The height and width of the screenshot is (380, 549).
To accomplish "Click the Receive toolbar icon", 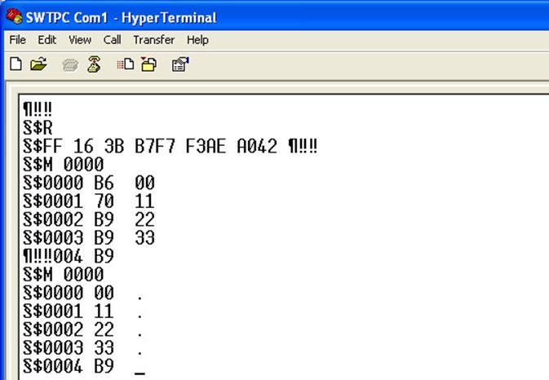I will pos(148,65).
